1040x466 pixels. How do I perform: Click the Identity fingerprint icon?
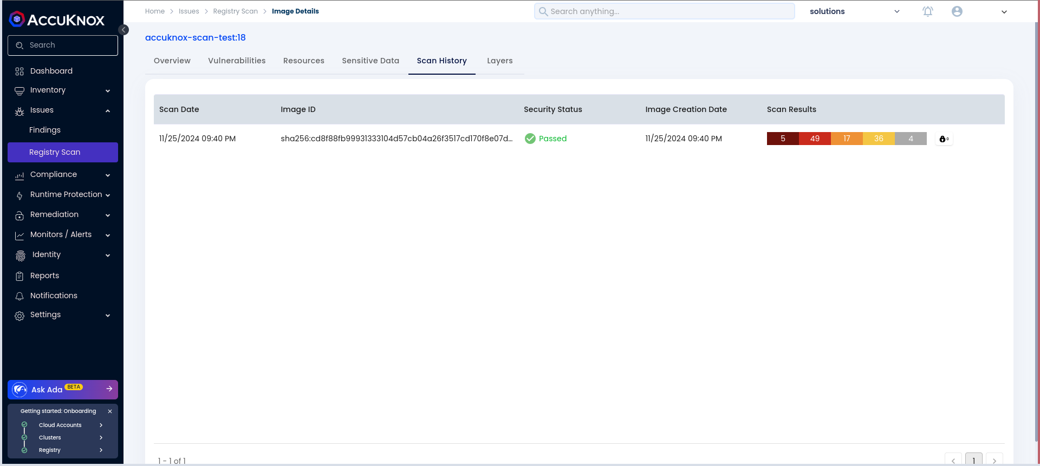coord(21,255)
